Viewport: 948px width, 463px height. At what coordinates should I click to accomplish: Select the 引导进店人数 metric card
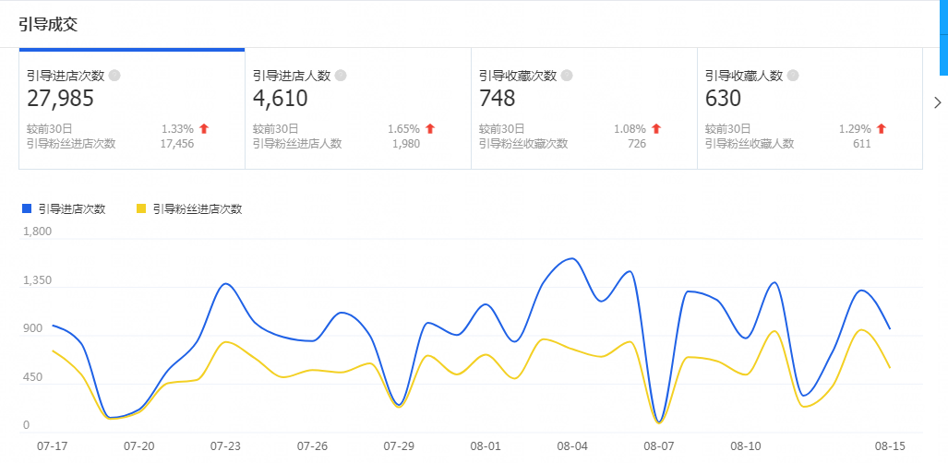[358, 109]
